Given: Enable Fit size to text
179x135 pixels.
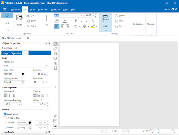Looking at the screenshot, I should 5,118.
